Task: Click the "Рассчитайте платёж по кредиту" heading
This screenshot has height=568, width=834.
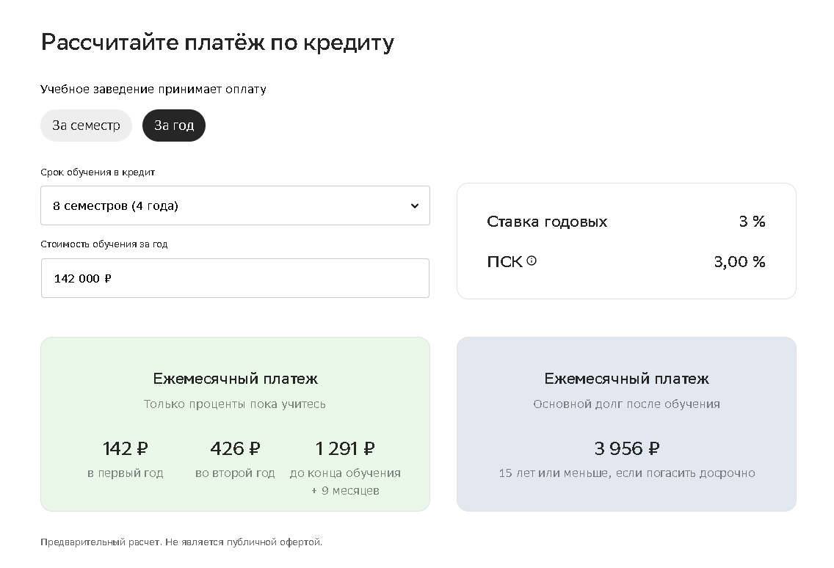Action: [x=217, y=43]
